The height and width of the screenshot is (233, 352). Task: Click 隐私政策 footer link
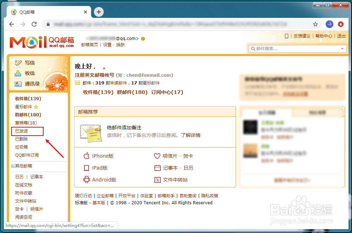click(x=210, y=196)
